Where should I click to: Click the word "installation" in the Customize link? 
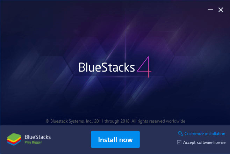215,134
